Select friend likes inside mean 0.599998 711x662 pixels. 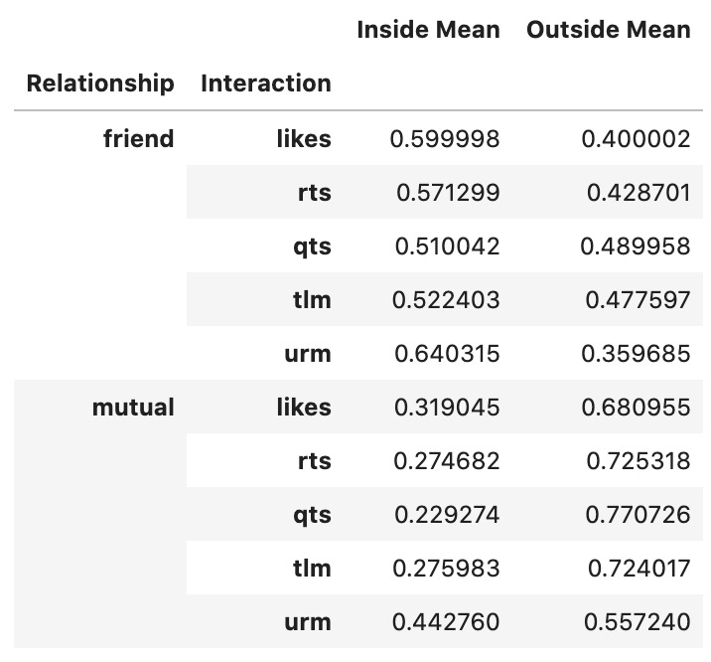pos(445,139)
